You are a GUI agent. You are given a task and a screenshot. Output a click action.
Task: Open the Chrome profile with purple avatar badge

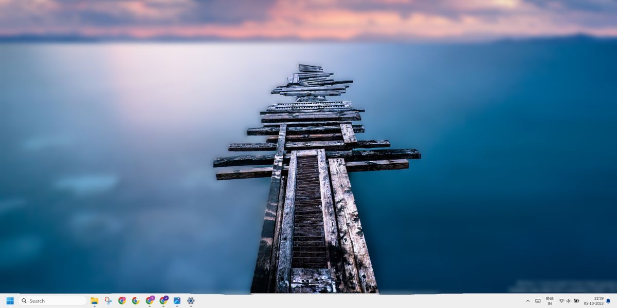[x=150, y=301]
